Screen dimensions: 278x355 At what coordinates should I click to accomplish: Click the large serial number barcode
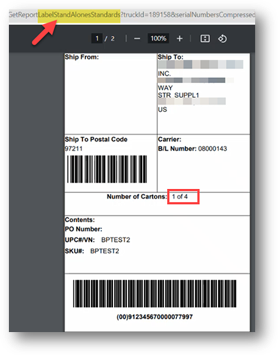click(155, 294)
